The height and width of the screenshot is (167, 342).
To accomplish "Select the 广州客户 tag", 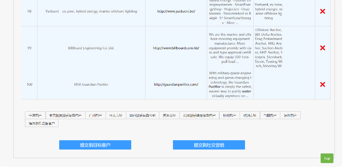I will point(96,115).
